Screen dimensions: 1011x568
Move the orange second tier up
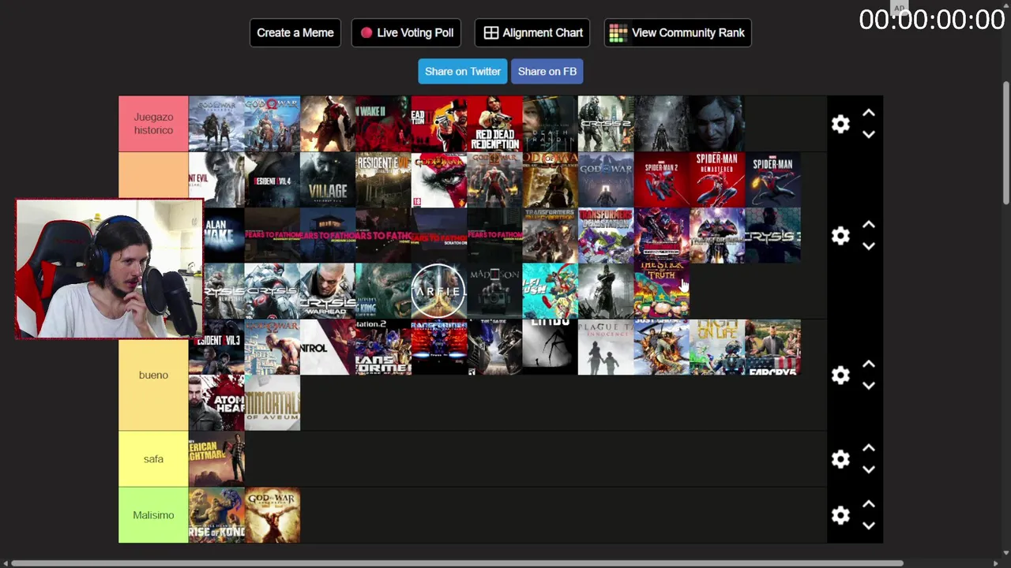869,226
